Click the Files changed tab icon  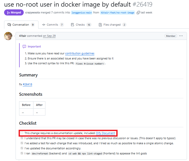click(x=100, y=25)
